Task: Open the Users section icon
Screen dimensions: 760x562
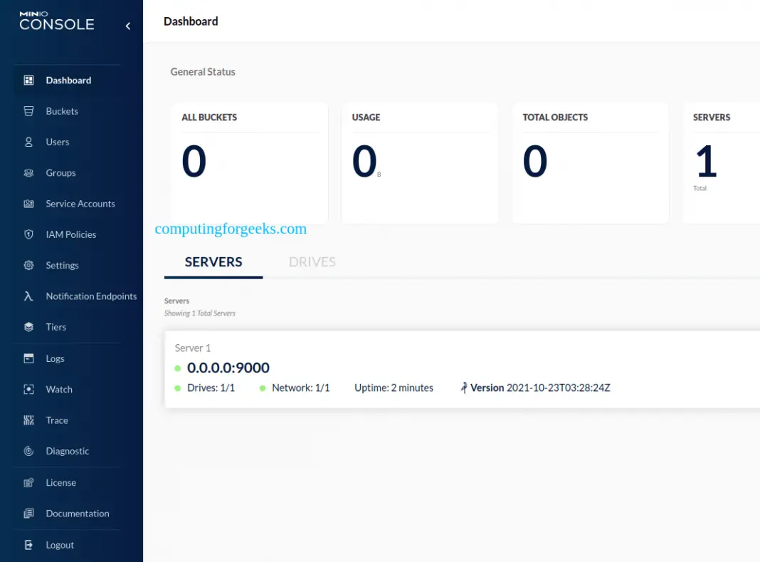Action: click(x=28, y=142)
